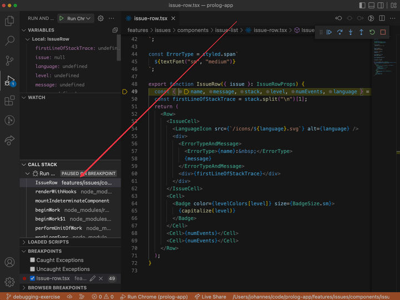
Task: Restart the debugging session
Action: (x=372, y=32)
